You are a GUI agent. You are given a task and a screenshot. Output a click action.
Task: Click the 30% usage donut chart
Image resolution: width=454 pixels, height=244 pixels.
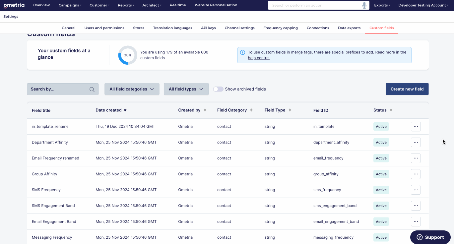(128, 55)
